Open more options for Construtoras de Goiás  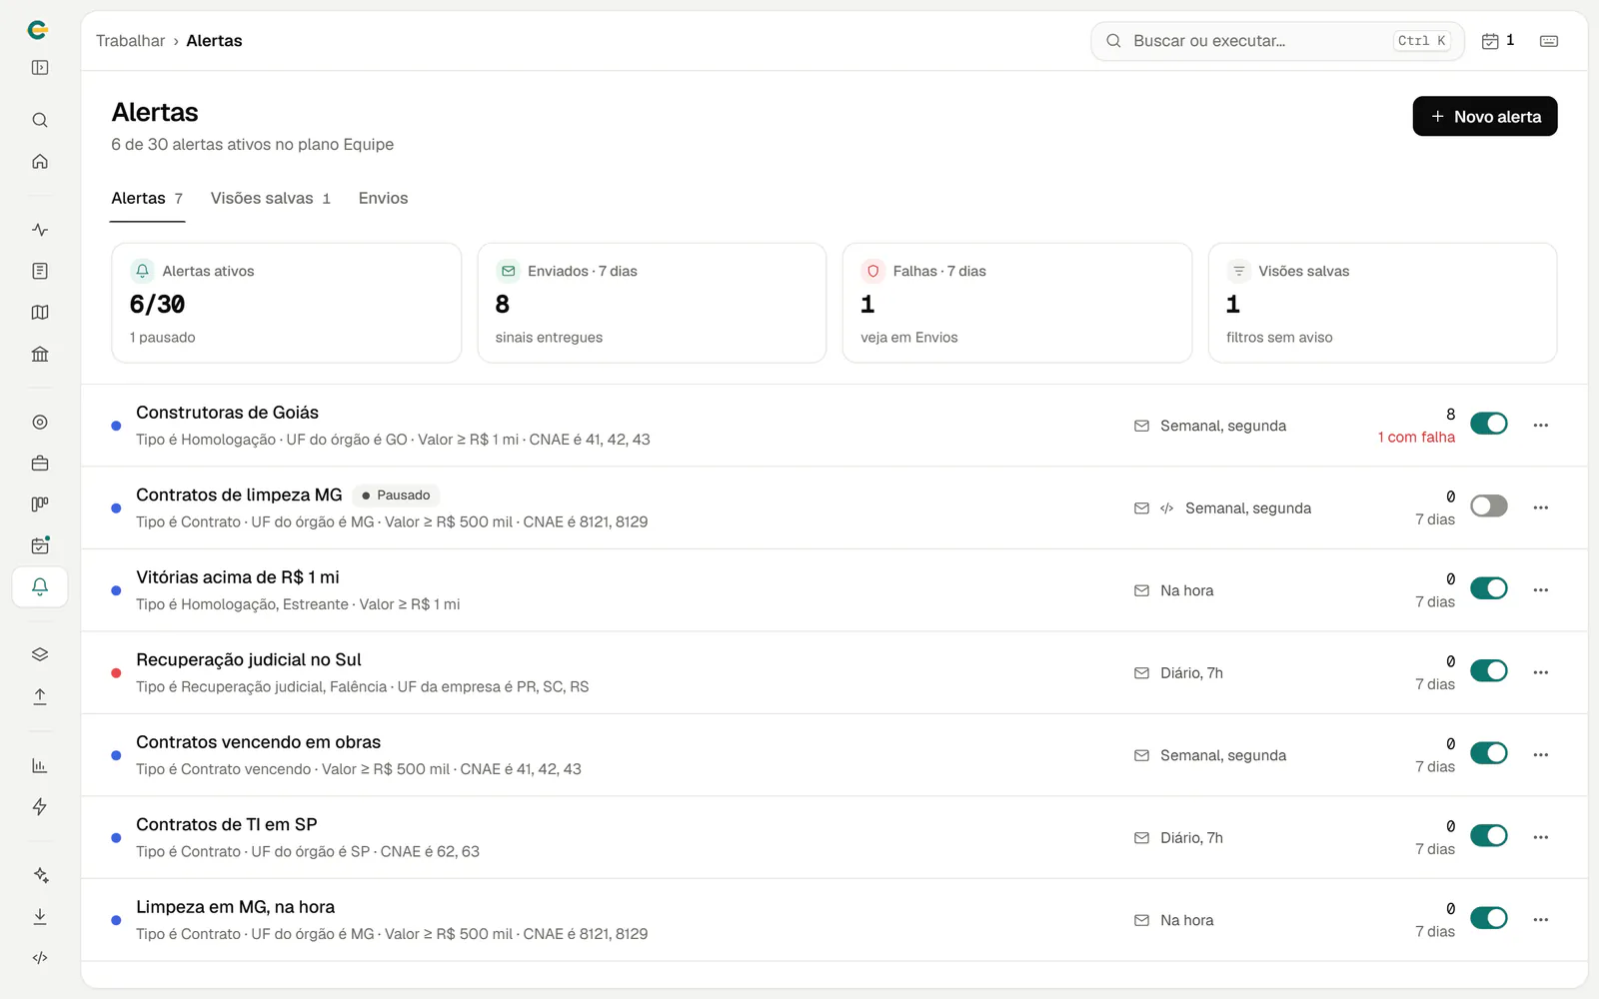(1541, 426)
